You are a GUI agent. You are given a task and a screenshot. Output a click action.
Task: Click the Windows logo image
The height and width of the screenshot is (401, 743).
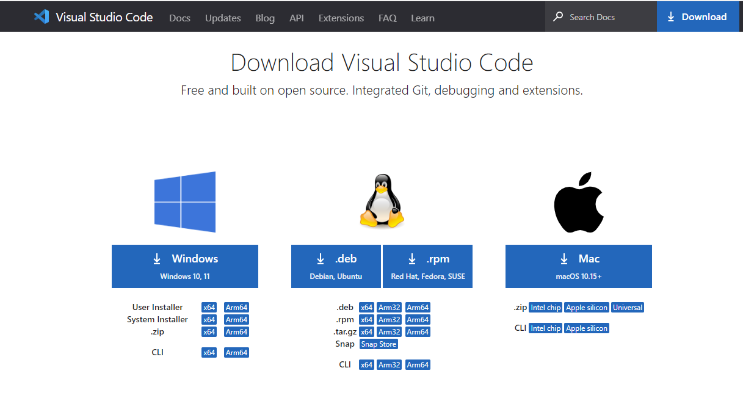pos(184,201)
